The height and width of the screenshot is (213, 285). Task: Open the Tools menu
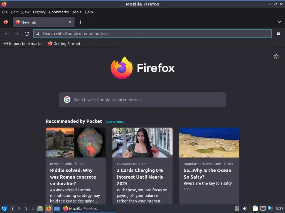click(x=77, y=12)
